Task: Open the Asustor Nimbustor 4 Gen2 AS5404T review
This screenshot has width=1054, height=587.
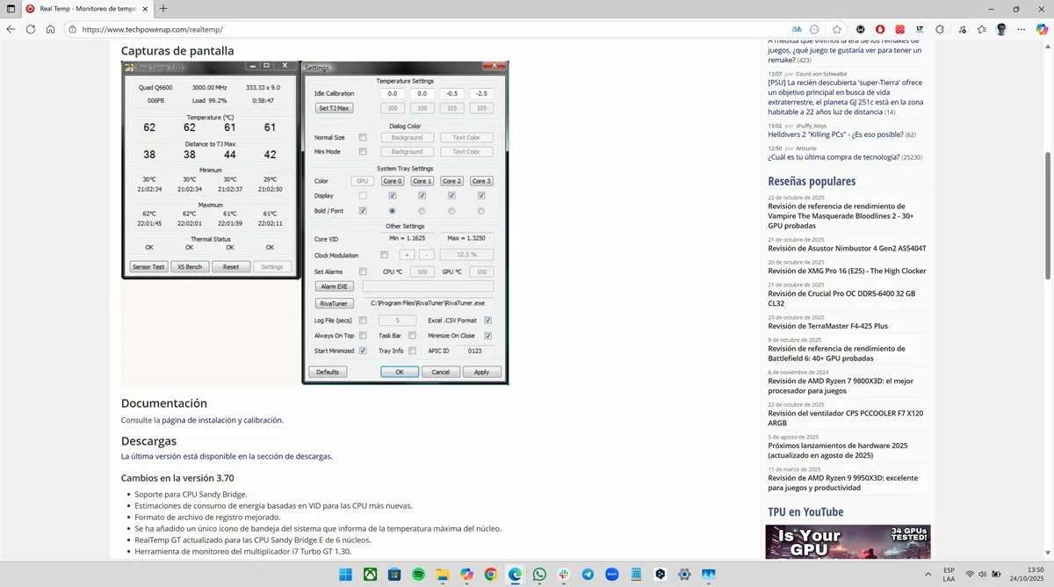Action: tap(847, 249)
